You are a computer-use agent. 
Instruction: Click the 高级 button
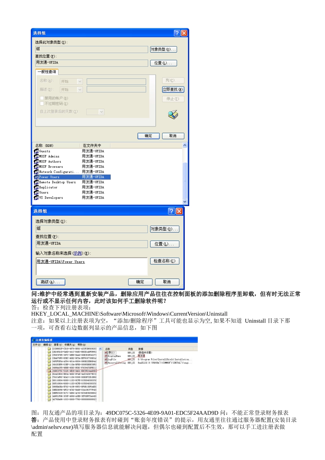click(51, 282)
